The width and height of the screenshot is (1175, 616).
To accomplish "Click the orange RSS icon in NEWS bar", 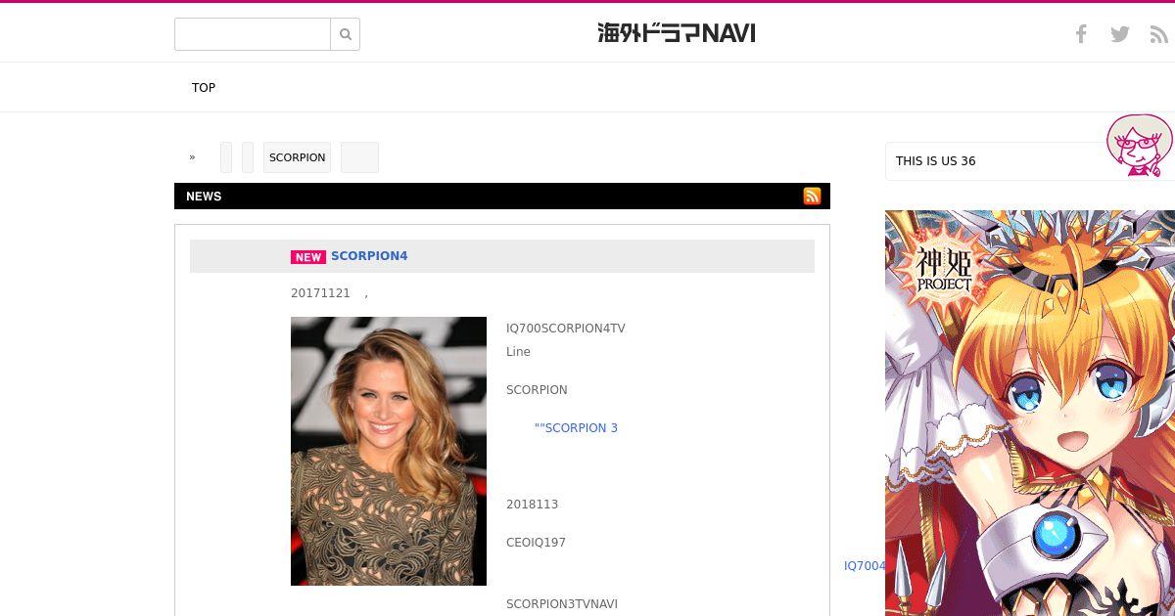I will 812,196.
